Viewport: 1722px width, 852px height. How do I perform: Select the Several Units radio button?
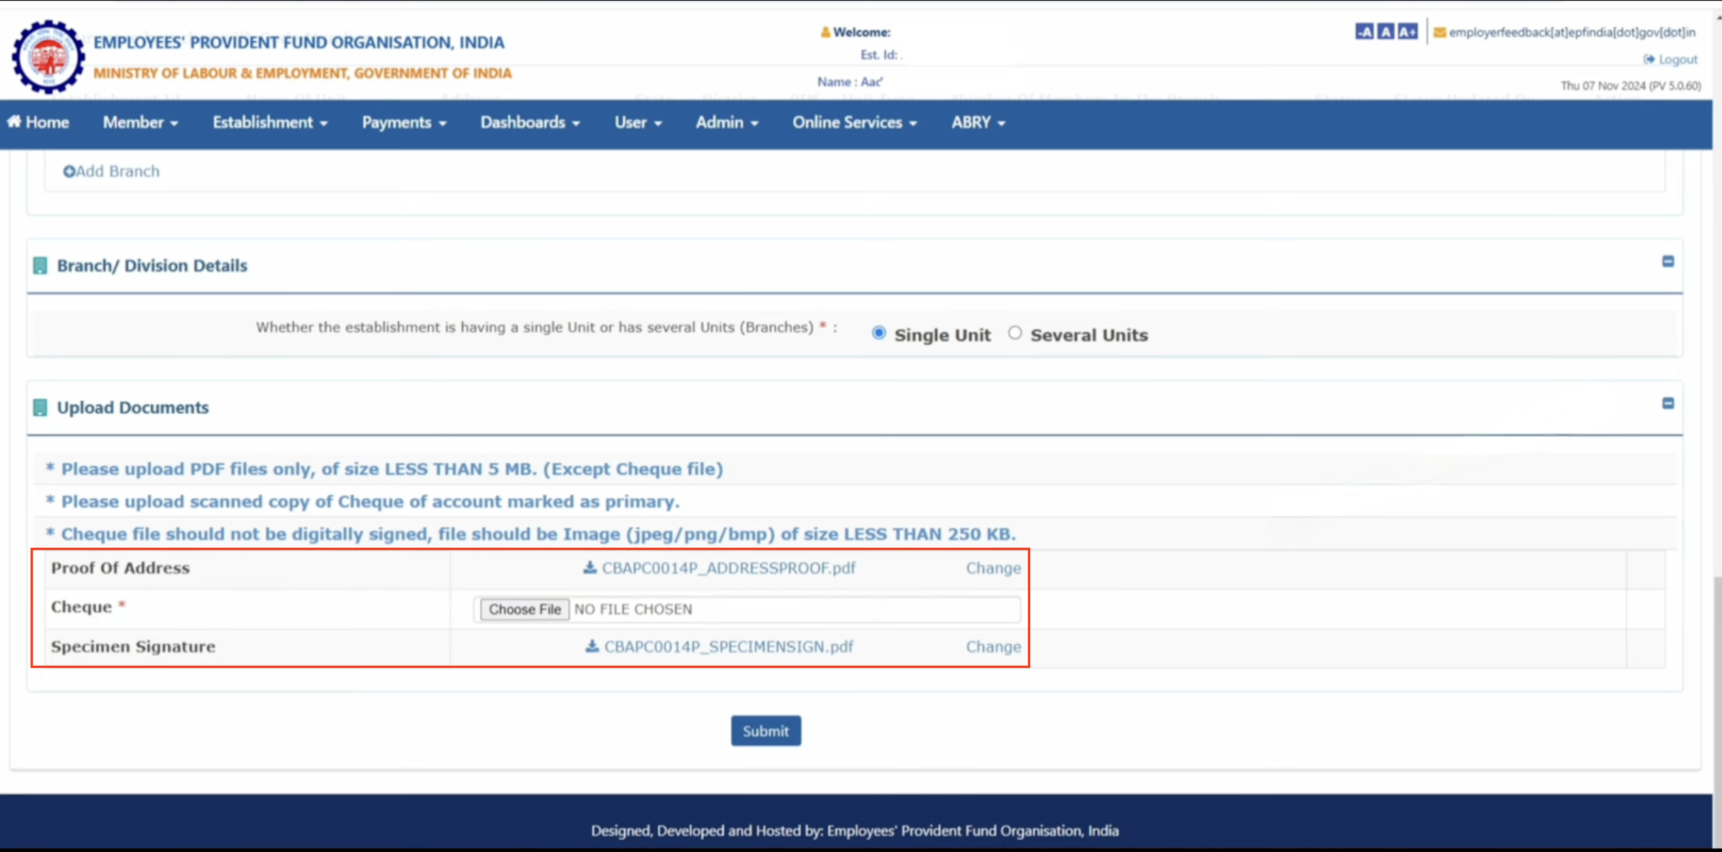click(1015, 333)
